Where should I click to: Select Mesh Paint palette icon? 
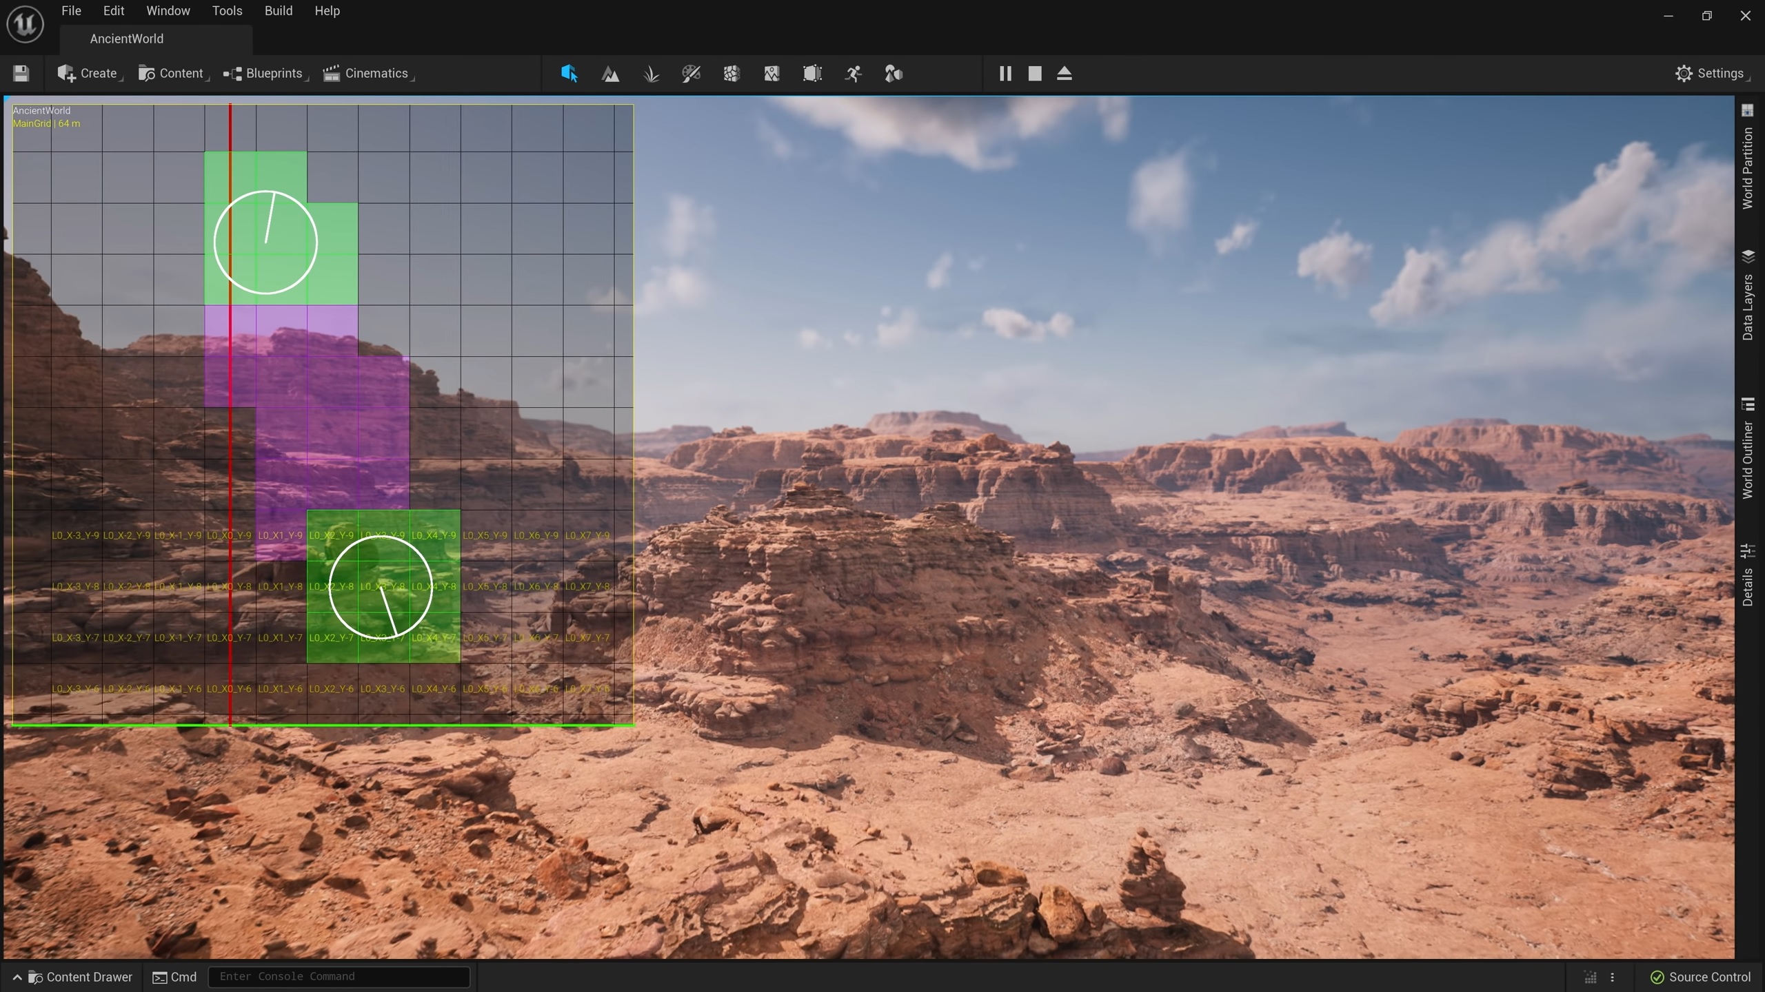coord(691,74)
